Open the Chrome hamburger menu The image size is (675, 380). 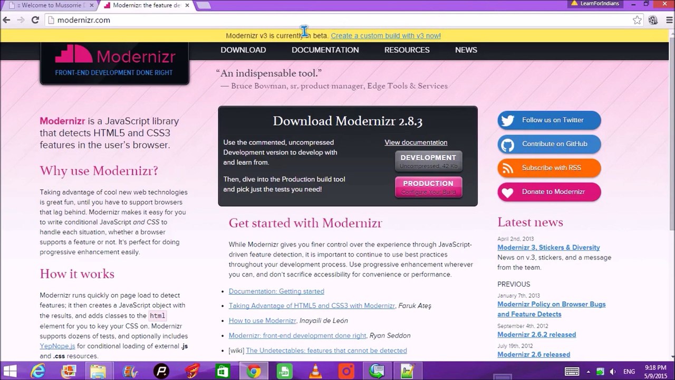tap(669, 20)
